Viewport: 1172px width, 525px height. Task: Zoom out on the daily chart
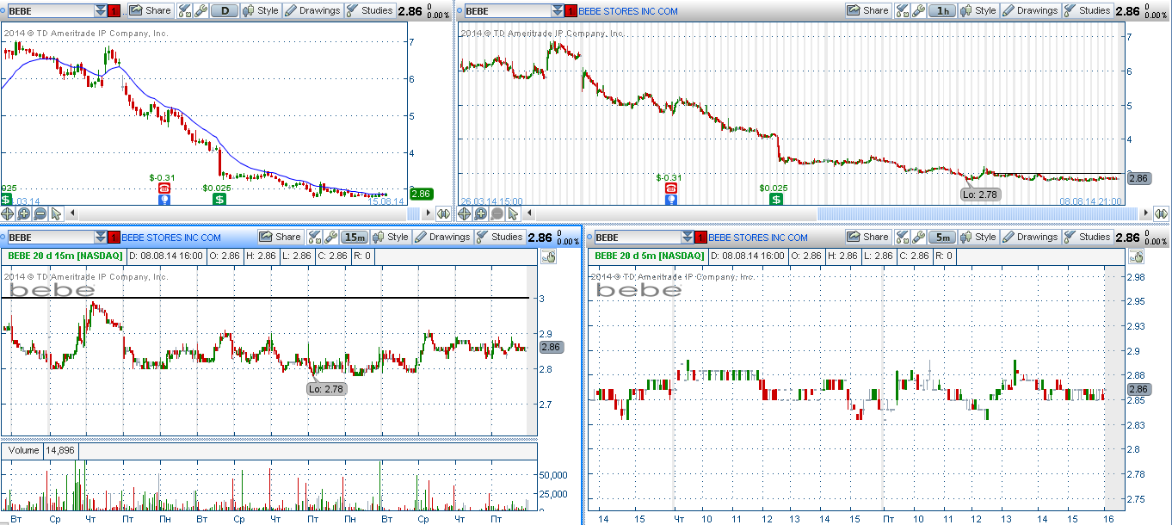tap(40, 213)
